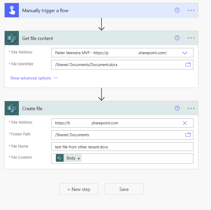Edit the File Name field
Screen dimensions: 211x210
[x=122, y=147]
